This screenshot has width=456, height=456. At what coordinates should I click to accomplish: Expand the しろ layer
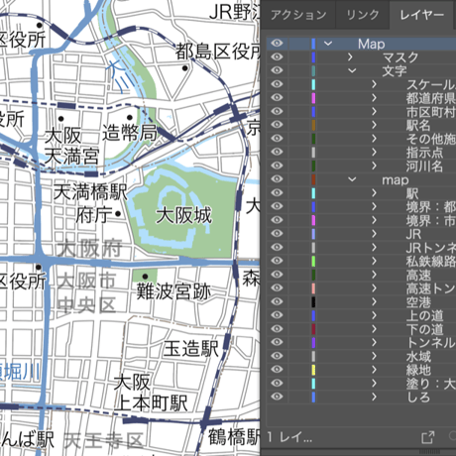tap(374, 397)
